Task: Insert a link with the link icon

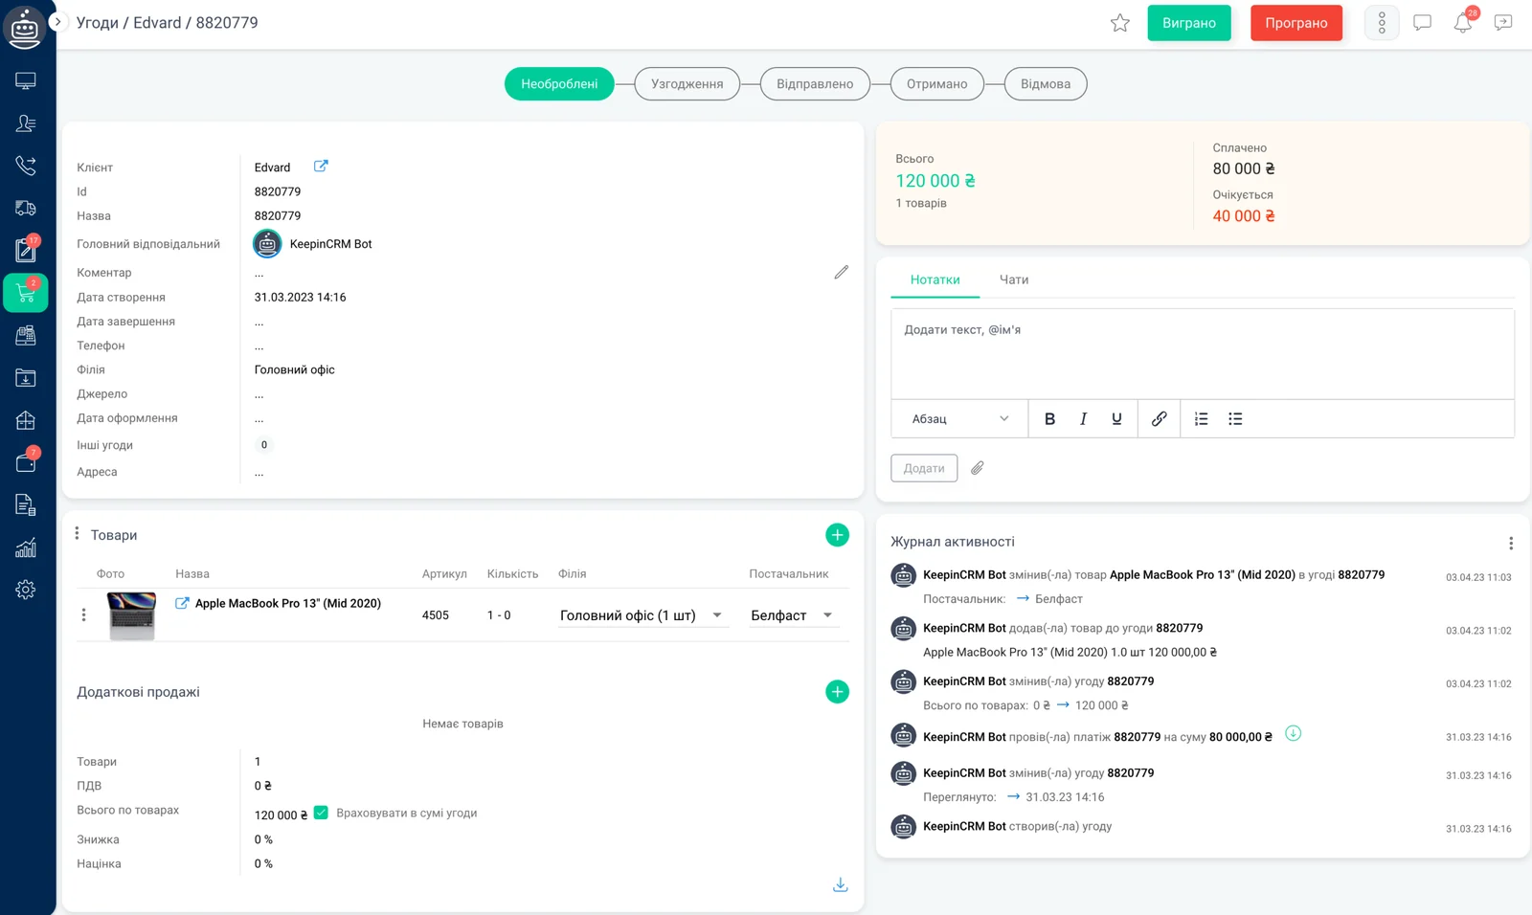Action: coord(1159,419)
